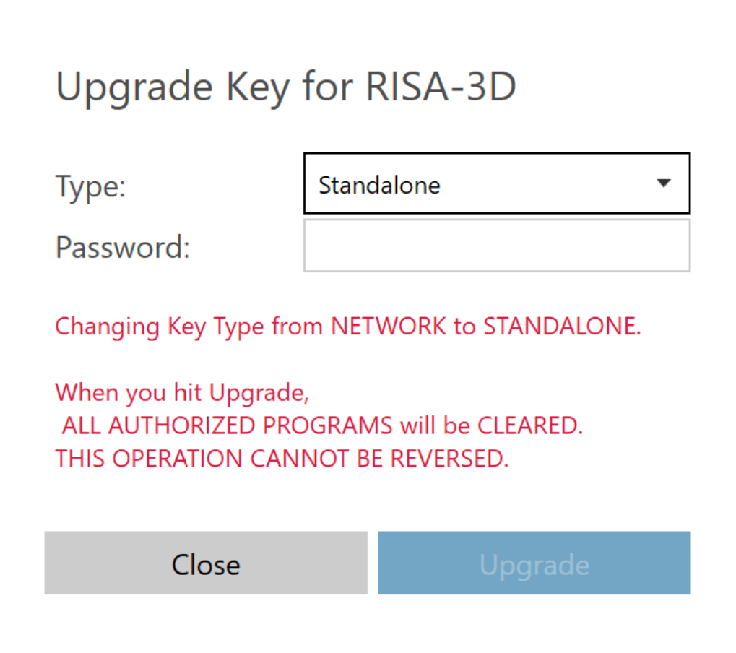Click the "Upgrade Key for RISA-3D" title
The height and width of the screenshot is (653, 736).
tap(286, 88)
